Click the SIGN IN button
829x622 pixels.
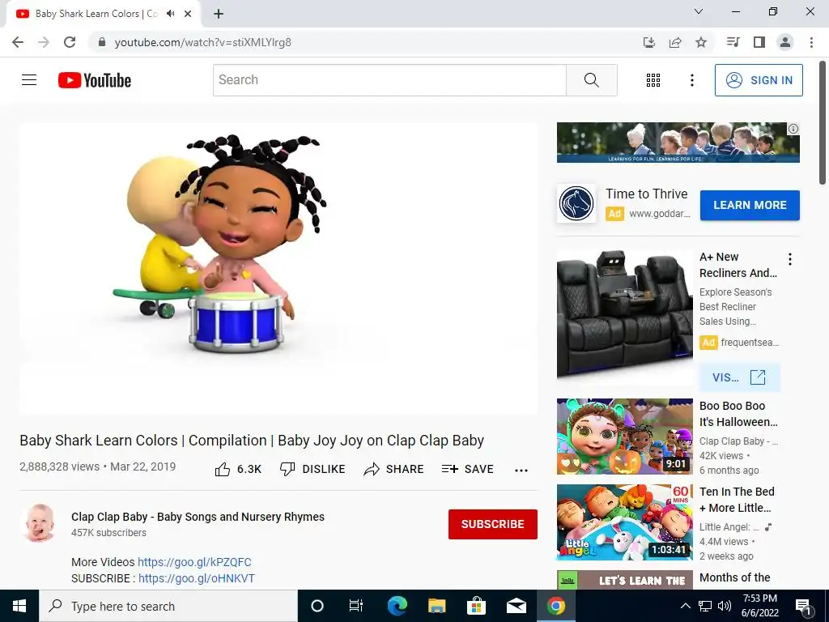coord(759,80)
